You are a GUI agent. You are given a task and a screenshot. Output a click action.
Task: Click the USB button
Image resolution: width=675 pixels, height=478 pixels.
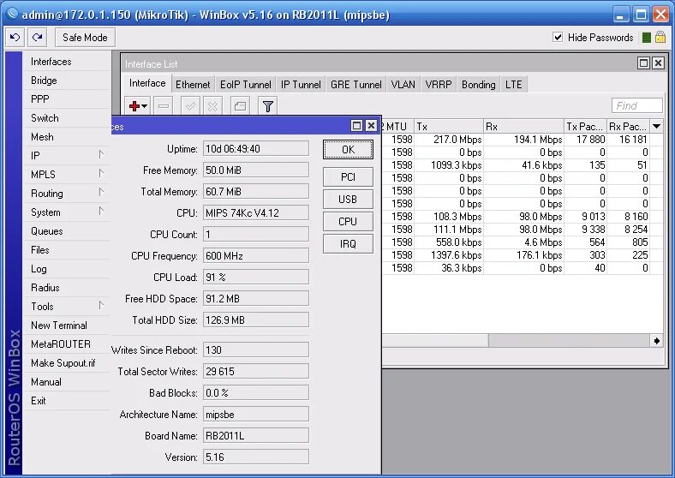click(x=348, y=200)
